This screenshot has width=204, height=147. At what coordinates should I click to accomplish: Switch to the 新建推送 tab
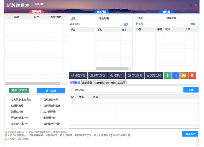(x=75, y=82)
